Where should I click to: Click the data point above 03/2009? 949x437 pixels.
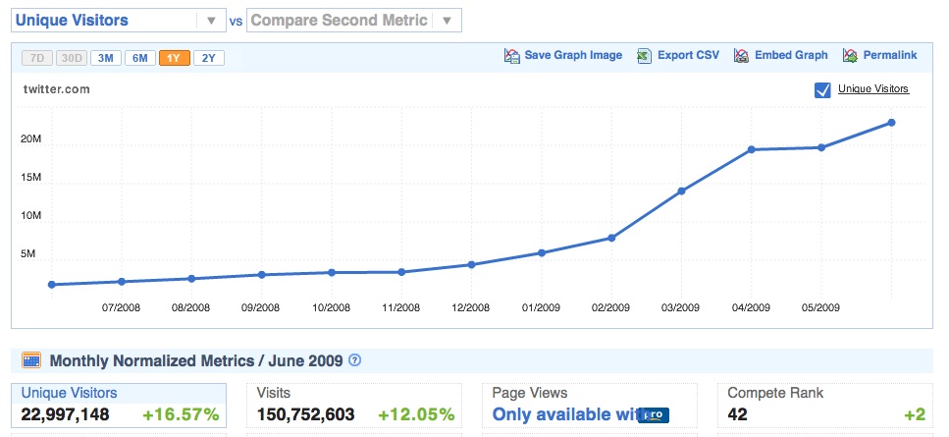681,191
